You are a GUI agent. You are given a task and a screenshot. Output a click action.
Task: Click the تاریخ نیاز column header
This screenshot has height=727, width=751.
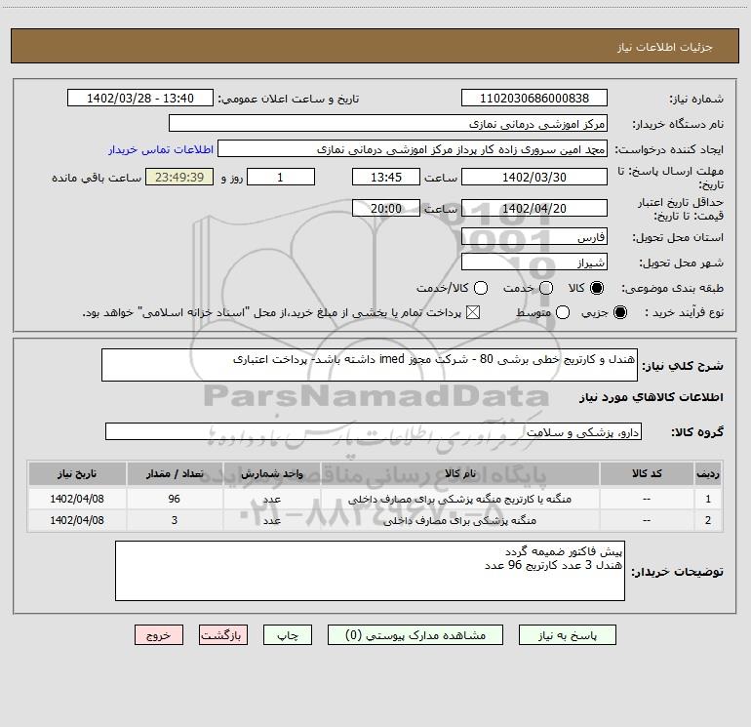pyautogui.click(x=77, y=473)
